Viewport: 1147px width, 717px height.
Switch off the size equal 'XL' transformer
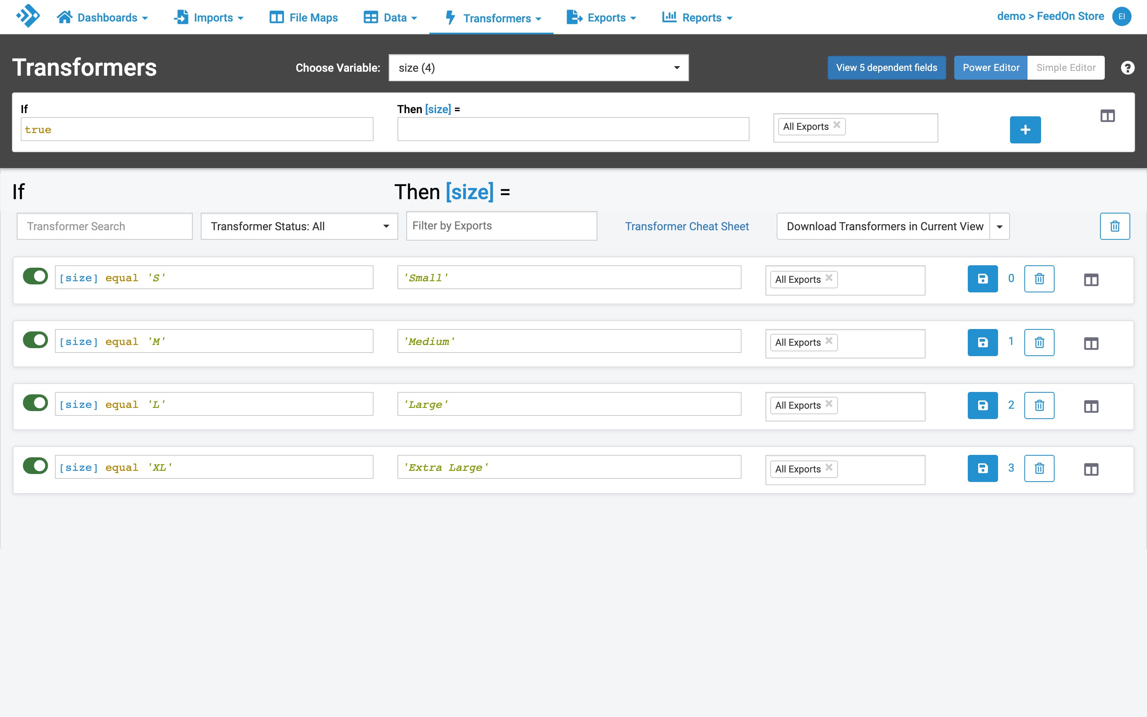[x=35, y=466]
